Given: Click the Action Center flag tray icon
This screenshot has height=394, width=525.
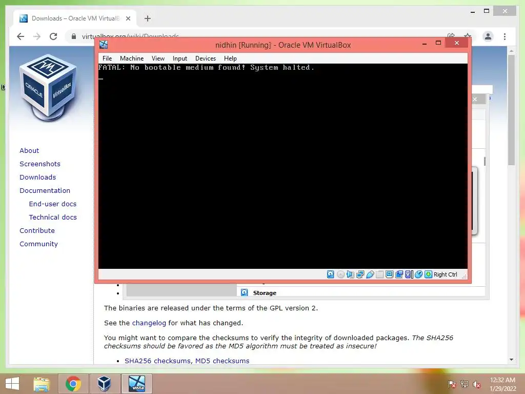Looking at the screenshot, I should [452, 384].
